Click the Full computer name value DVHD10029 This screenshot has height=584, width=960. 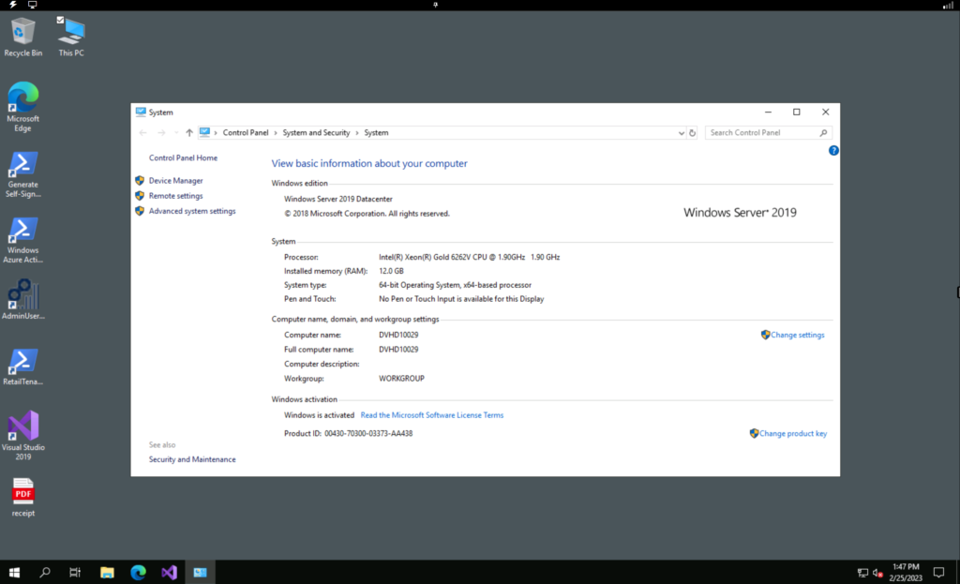tap(398, 350)
